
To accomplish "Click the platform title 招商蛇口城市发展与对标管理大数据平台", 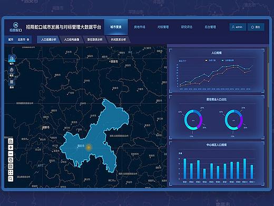I will (x=64, y=27).
